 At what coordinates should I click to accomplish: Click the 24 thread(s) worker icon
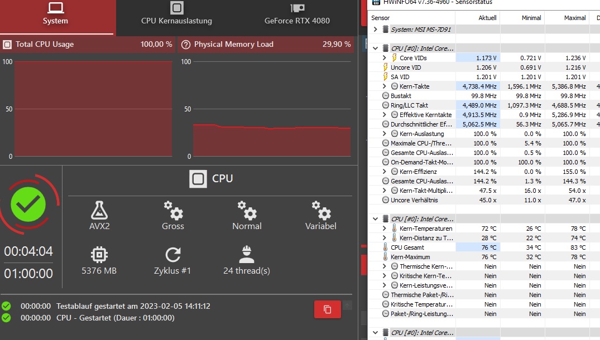click(x=247, y=254)
